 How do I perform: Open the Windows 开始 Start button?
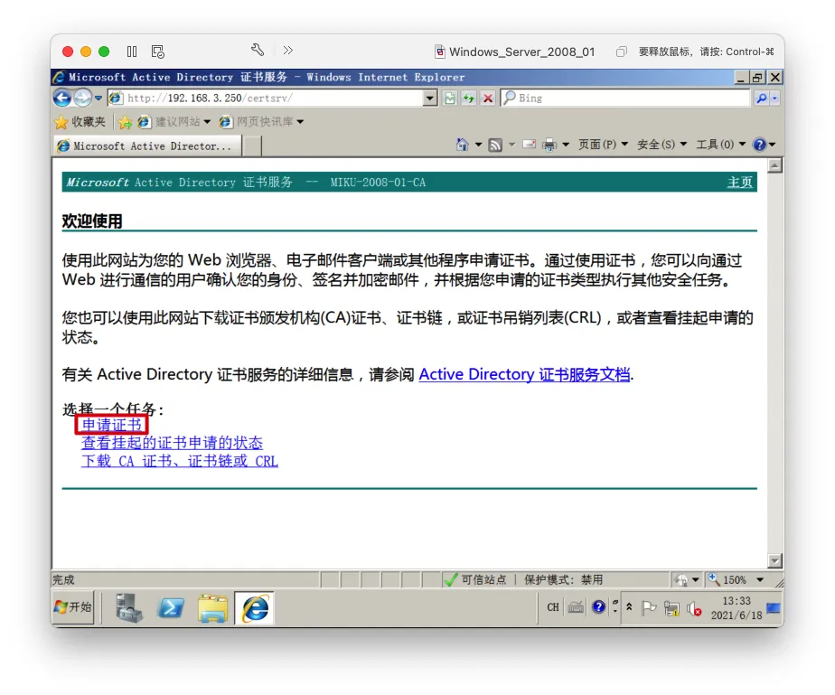pyautogui.click(x=73, y=607)
